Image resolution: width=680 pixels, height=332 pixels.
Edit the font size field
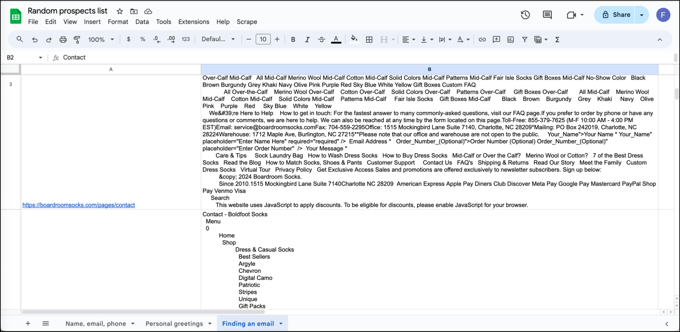click(263, 39)
